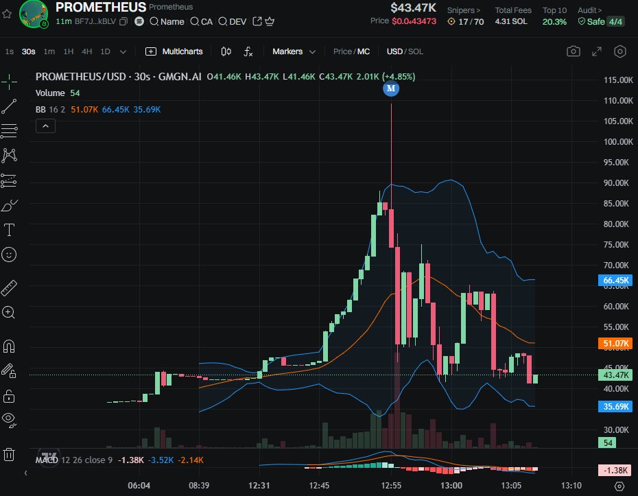Viewport: 638px width, 496px height.
Task: Set chart currency to USD
Action: pyautogui.click(x=394, y=51)
